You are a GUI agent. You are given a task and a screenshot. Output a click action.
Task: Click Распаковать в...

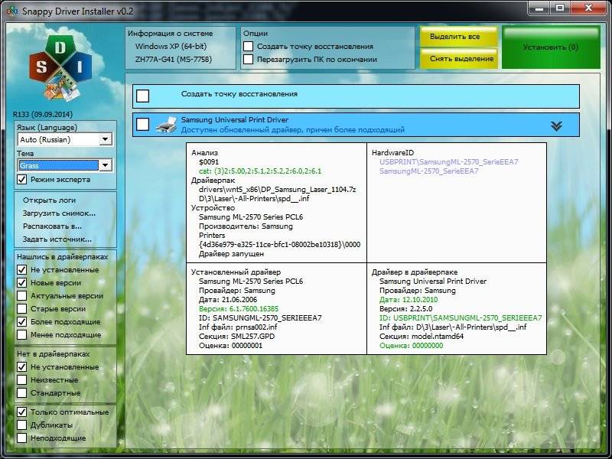coord(52,226)
